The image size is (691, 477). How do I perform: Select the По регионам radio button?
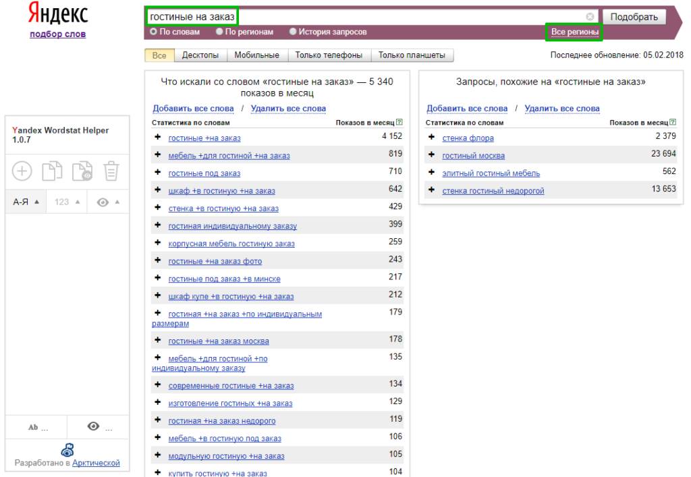click(219, 32)
